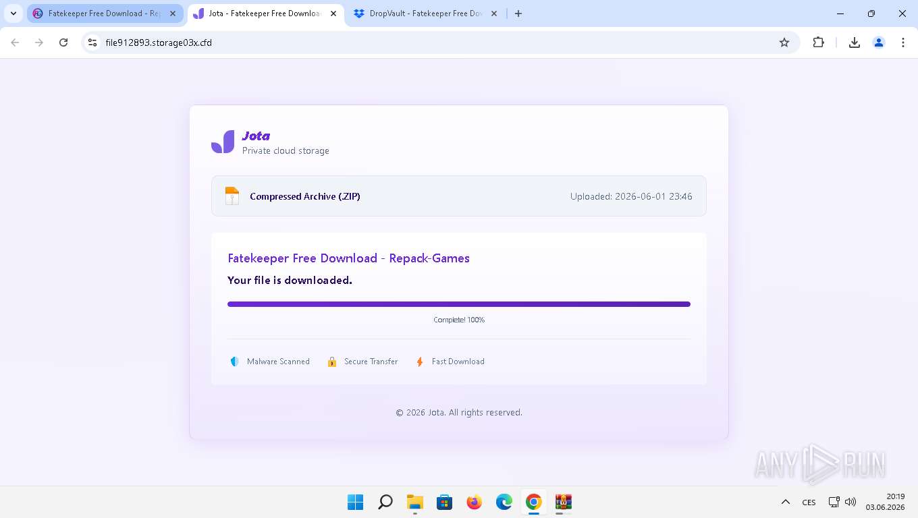Switch to the DropVault tab
The image size is (918, 518).
(425, 13)
